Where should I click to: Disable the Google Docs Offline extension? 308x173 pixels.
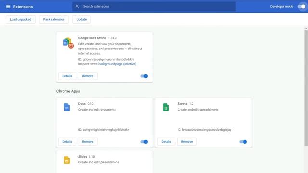144,76
